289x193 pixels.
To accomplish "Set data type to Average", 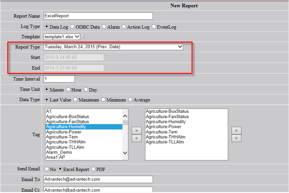I will point(130,100).
